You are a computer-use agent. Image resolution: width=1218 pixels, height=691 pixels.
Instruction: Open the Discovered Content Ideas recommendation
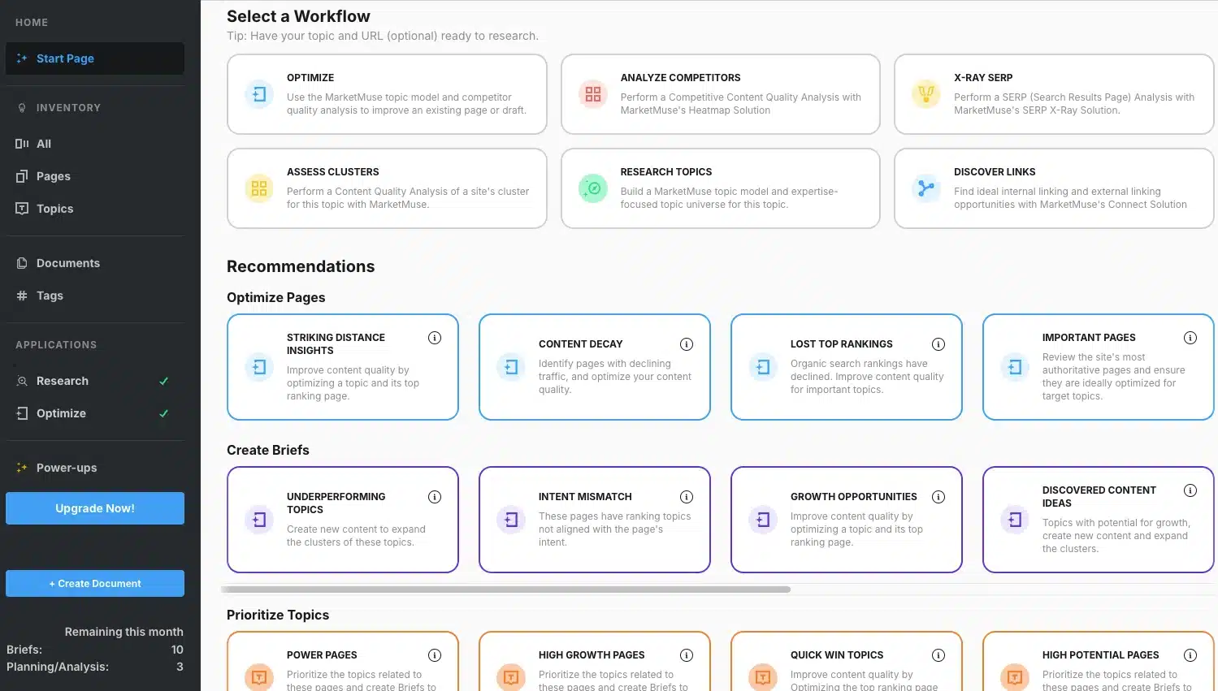(x=1099, y=520)
